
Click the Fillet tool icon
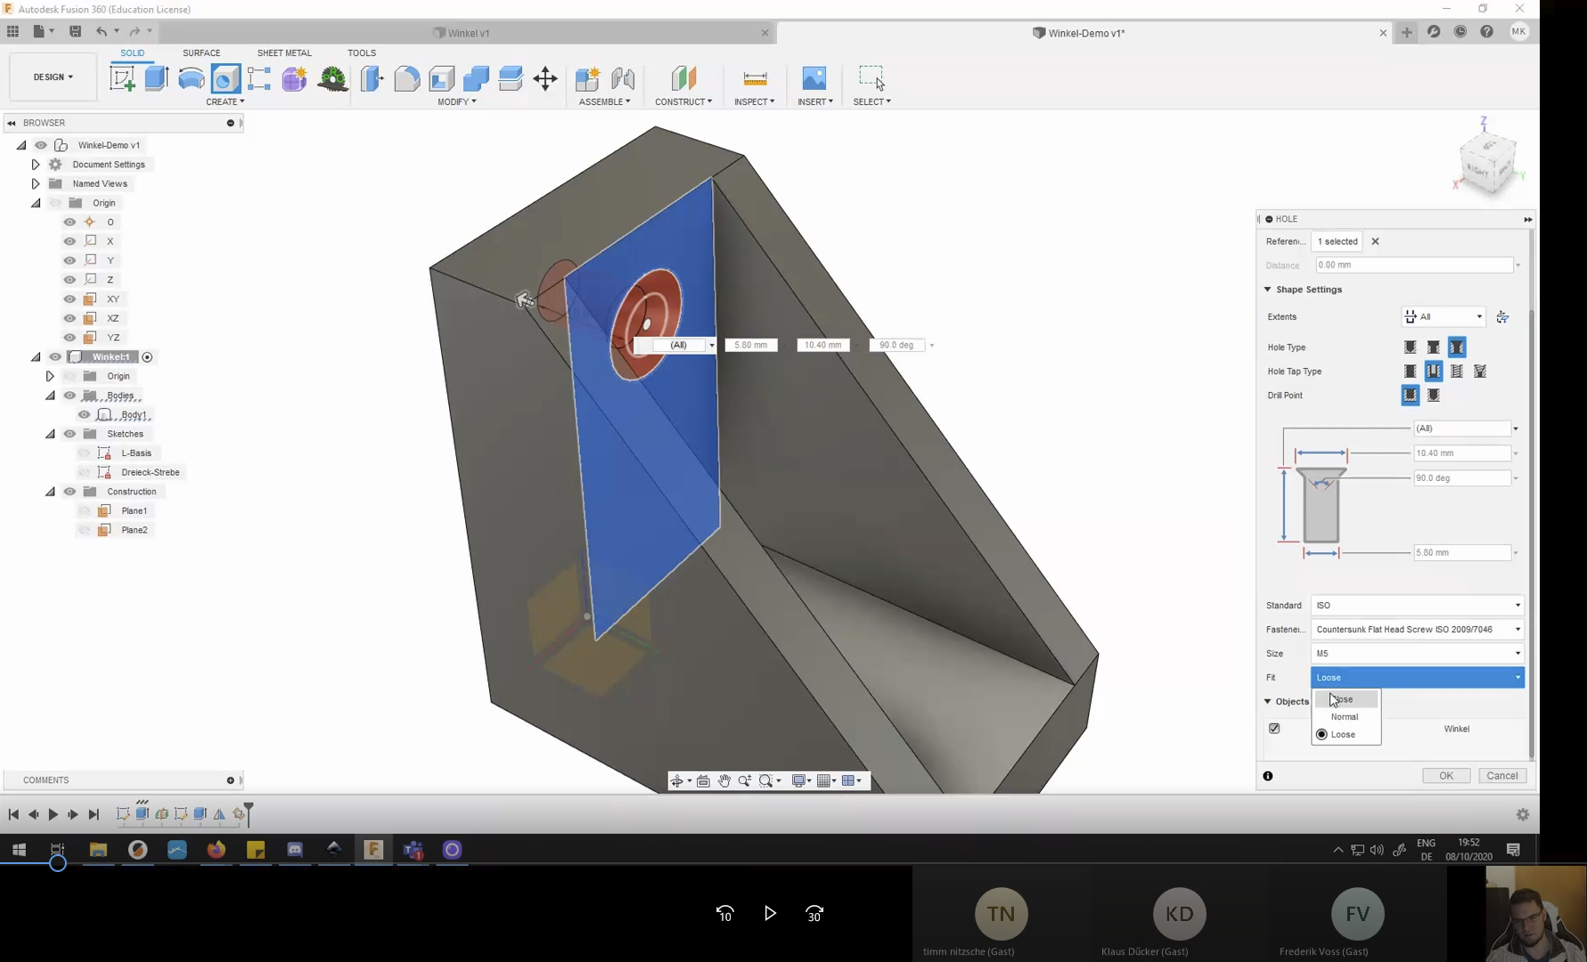(x=406, y=78)
